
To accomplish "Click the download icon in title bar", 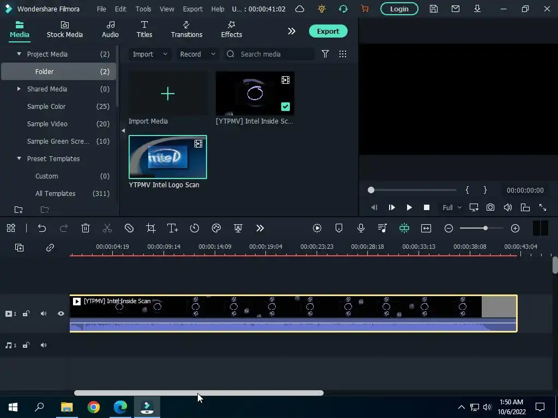I will coord(477,9).
